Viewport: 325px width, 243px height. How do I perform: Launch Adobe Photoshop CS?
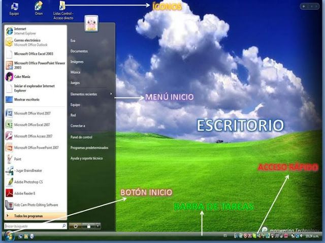pos(36,182)
